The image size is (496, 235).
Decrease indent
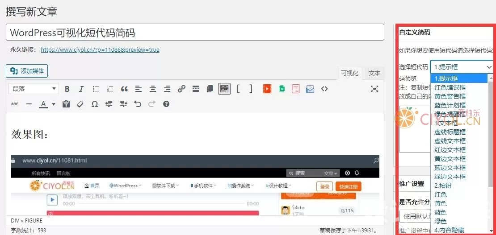click(x=109, y=104)
